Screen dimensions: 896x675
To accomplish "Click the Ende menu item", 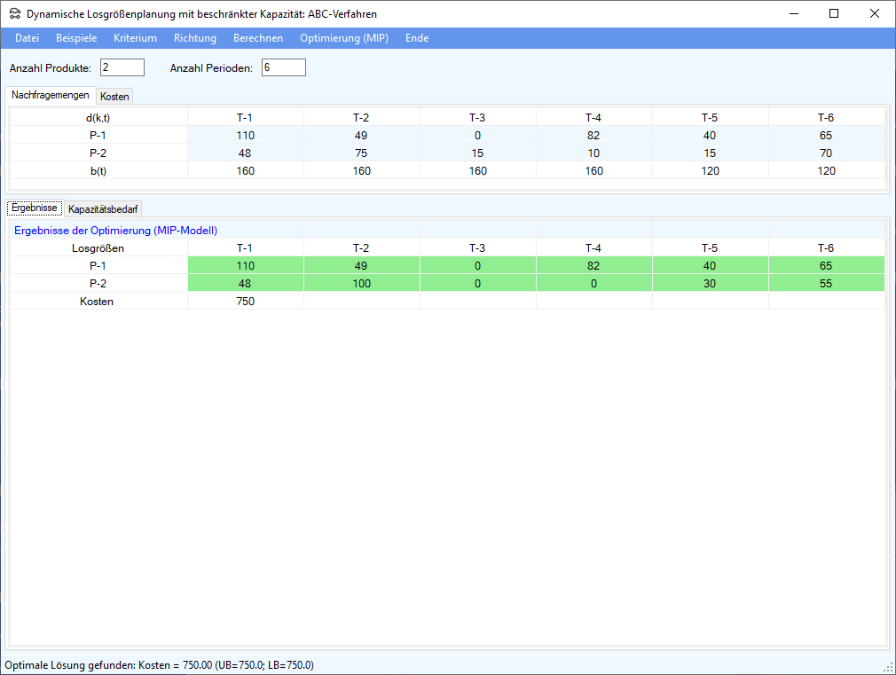I will 417,38.
